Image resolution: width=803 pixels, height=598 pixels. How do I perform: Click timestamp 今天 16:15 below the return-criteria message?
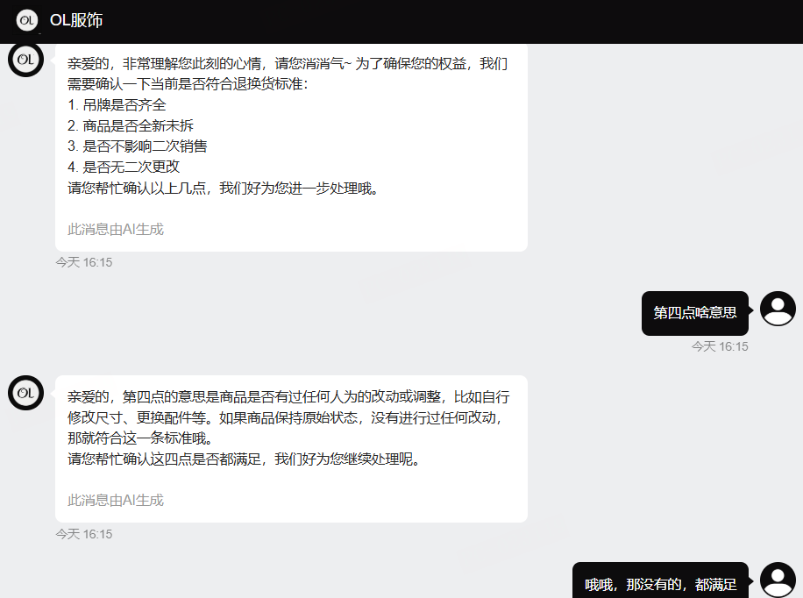pyautogui.click(x=84, y=262)
